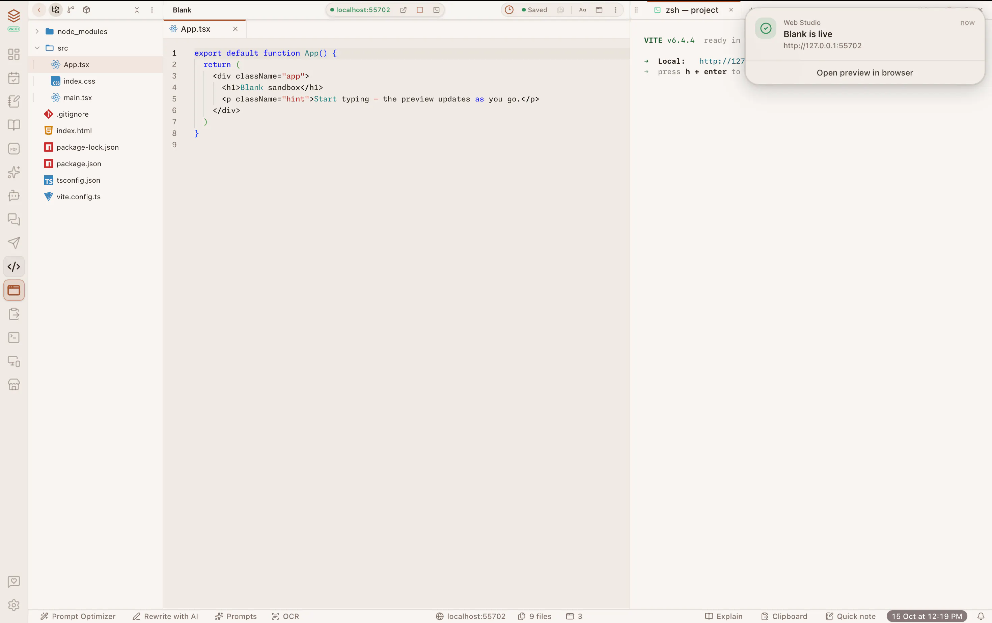Select the .gitignore file
Screen dimensions: 992x623
pos(95,114)
